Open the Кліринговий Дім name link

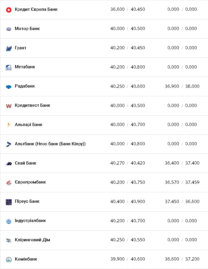click(x=32, y=240)
